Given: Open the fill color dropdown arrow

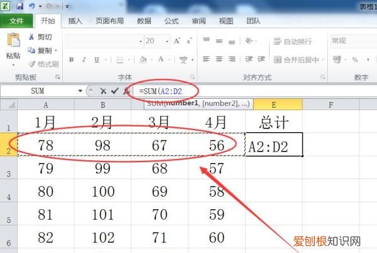Looking at the screenshot, I should pos(151,59).
